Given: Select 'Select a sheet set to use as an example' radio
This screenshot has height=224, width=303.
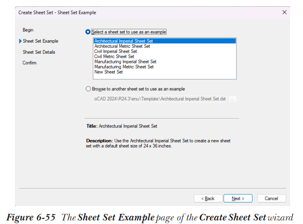Looking at the screenshot, I should pos(88,32).
